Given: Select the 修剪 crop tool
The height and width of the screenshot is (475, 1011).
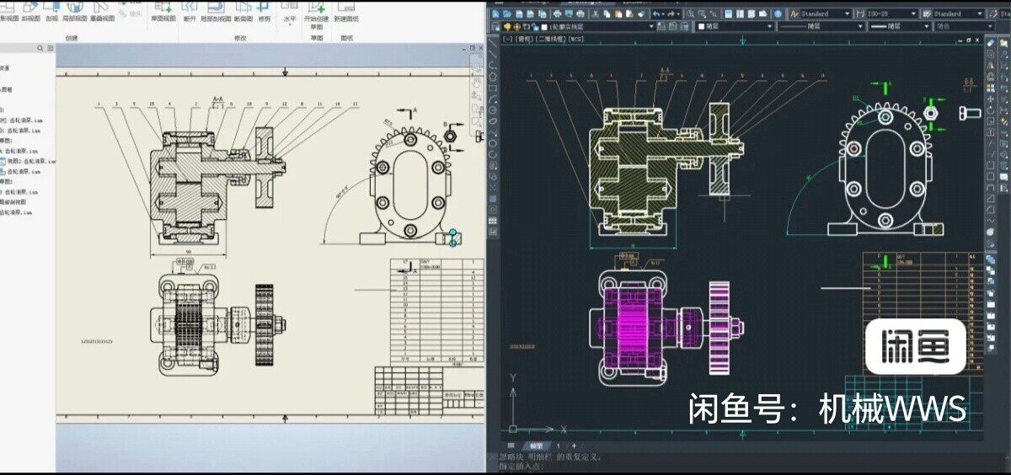Looking at the screenshot, I should click(265, 13).
